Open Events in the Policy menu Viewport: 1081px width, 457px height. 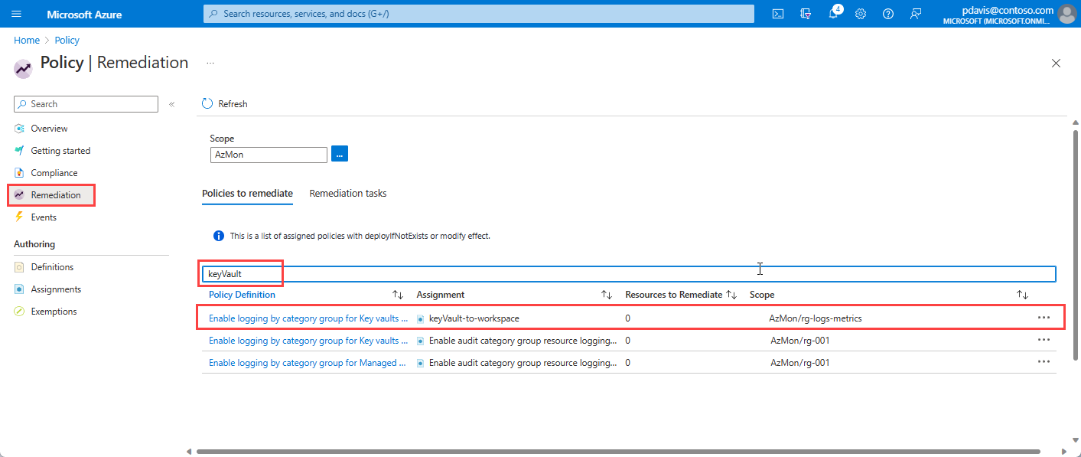pyautogui.click(x=44, y=217)
